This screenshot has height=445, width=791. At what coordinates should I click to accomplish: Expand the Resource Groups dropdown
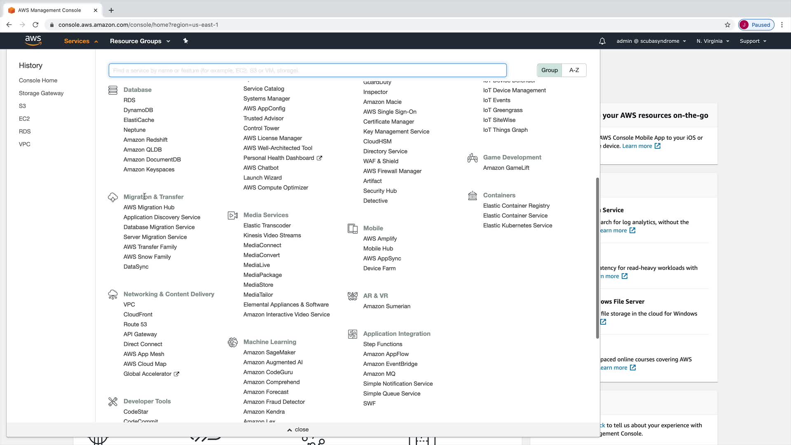pyautogui.click(x=140, y=41)
